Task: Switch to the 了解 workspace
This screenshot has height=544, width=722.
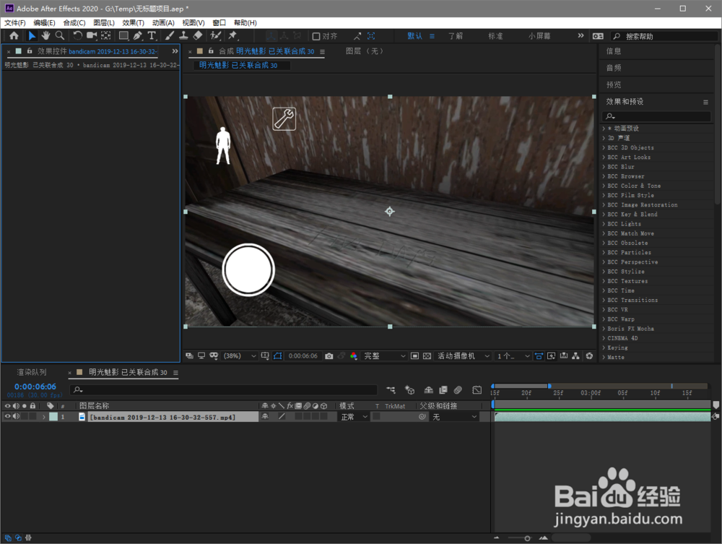Action: [x=456, y=36]
